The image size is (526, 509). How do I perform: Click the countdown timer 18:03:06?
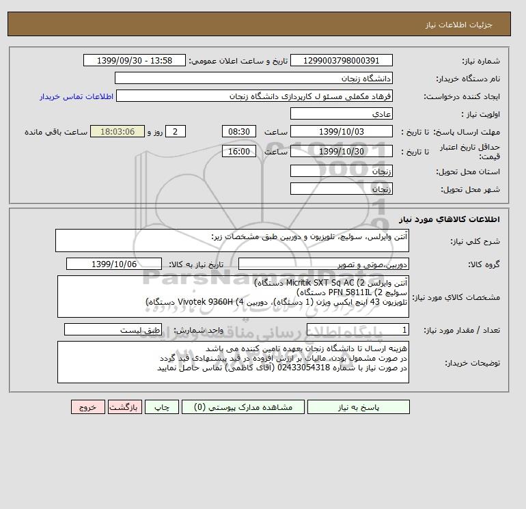[117, 132]
